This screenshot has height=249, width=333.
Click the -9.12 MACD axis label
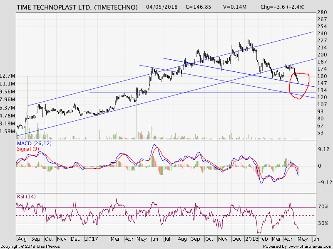coord(324,182)
